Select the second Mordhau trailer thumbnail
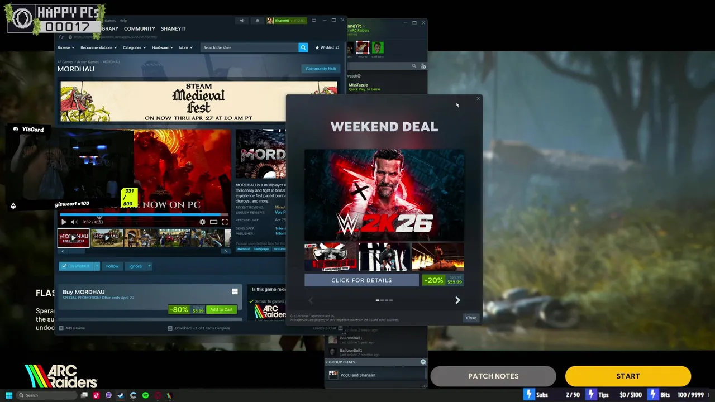The image size is (715, 402). point(107,238)
